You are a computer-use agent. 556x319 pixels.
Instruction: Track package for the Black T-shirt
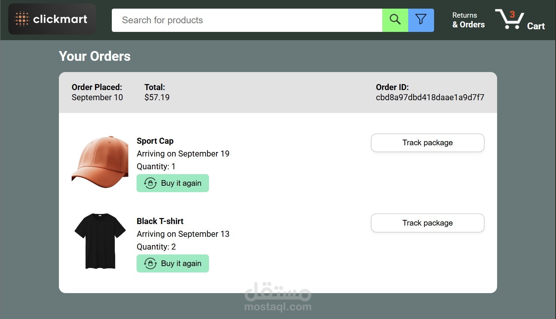(427, 223)
